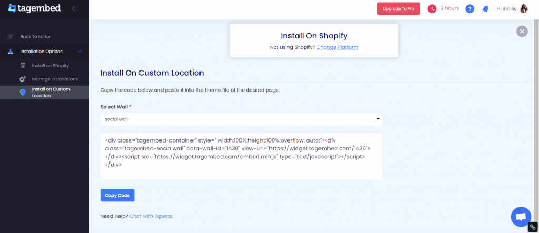Click the Back To Editor pencil icon
The image size is (539, 233).
(11, 36)
